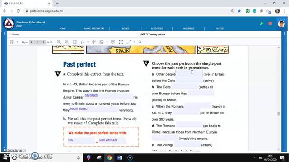Expand the page layout dropdown arrow
The height and width of the screenshot is (162, 289).
pyautogui.click(x=17, y=42)
